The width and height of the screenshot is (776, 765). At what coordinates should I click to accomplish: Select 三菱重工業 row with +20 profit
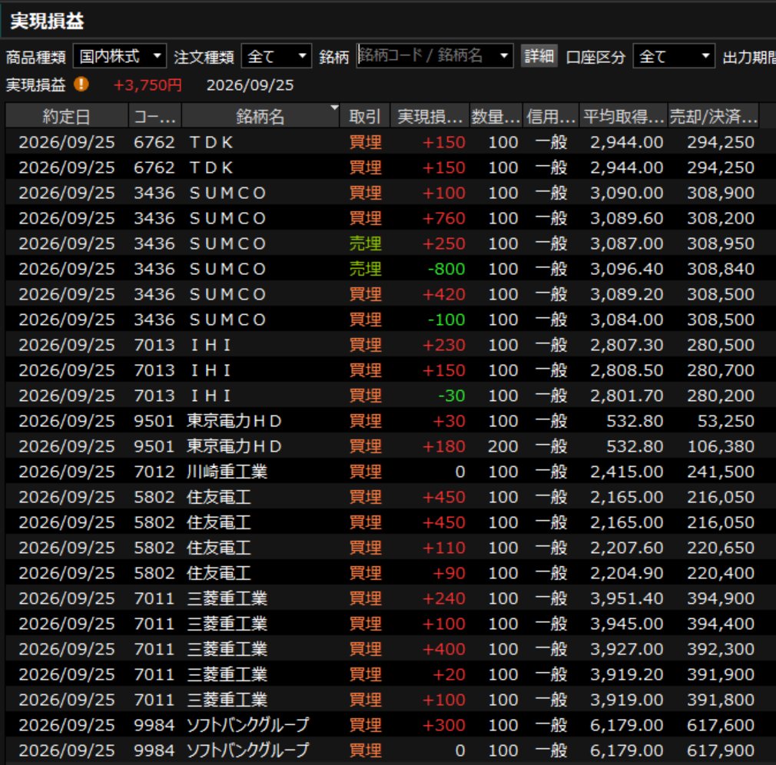pos(382,674)
